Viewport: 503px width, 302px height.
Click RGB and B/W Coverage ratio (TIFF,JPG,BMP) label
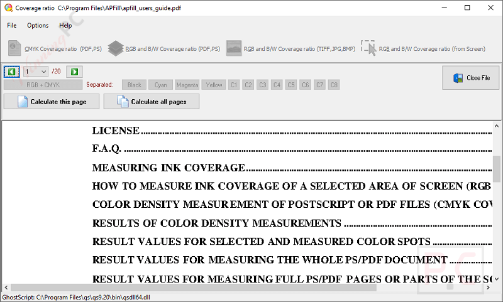point(300,49)
